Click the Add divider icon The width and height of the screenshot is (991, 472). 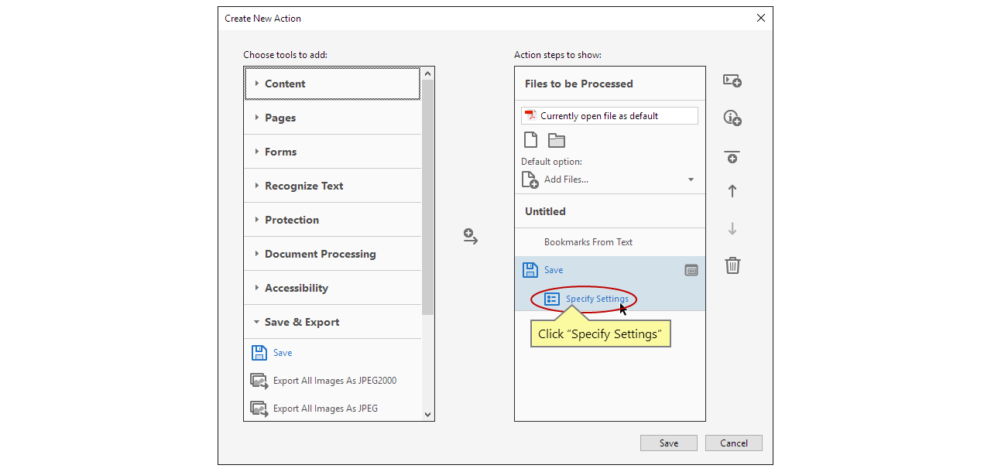(x=732, y=157)
